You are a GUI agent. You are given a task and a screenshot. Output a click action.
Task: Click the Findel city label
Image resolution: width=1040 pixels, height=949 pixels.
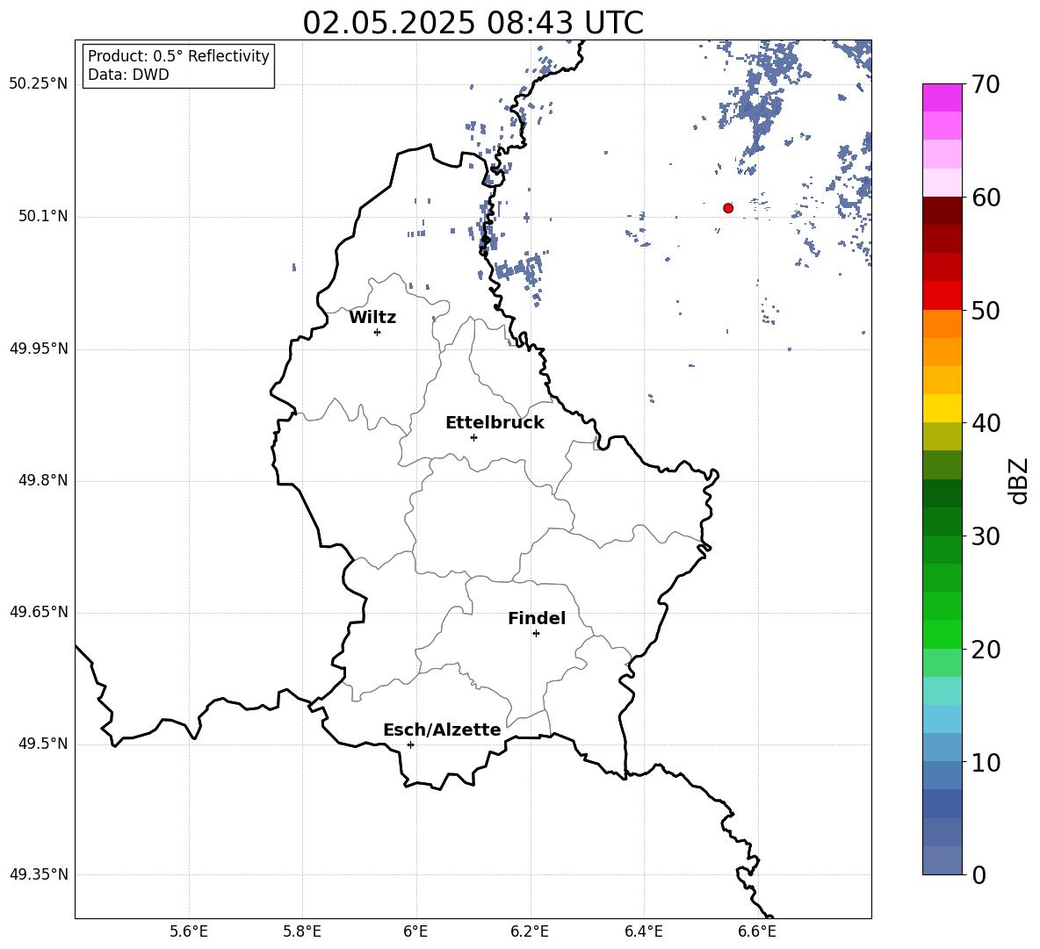click(537, 618)
